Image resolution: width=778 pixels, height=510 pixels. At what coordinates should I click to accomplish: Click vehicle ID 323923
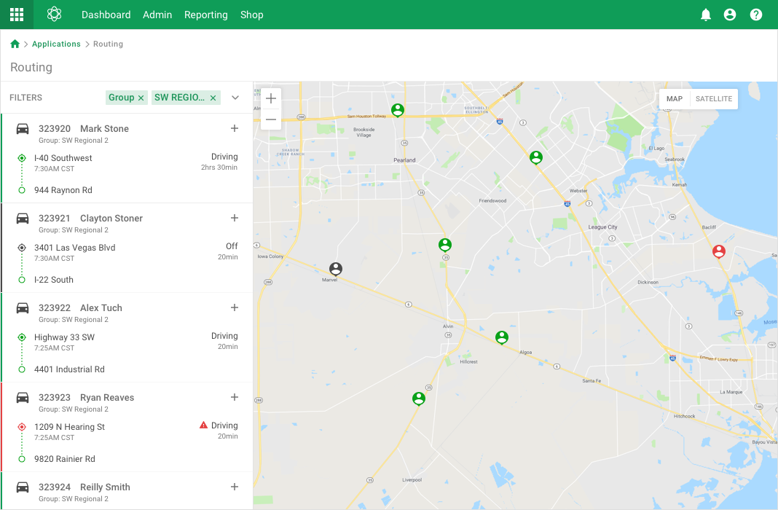(x=55, y=397)
